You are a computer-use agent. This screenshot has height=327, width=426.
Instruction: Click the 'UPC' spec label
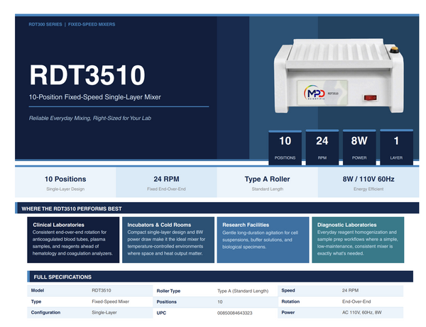tap(161, 313)
